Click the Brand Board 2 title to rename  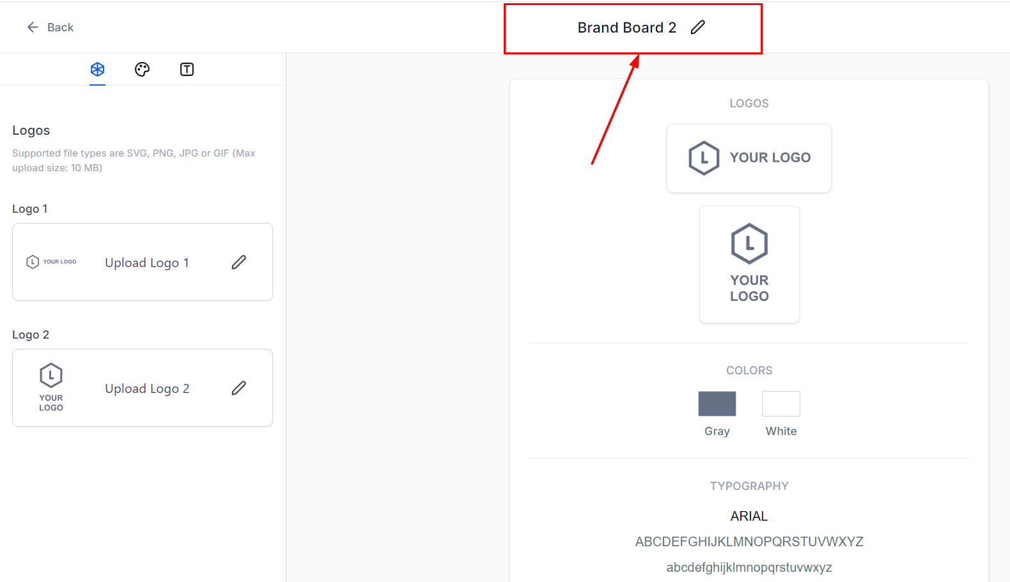[x=626, y=27]
